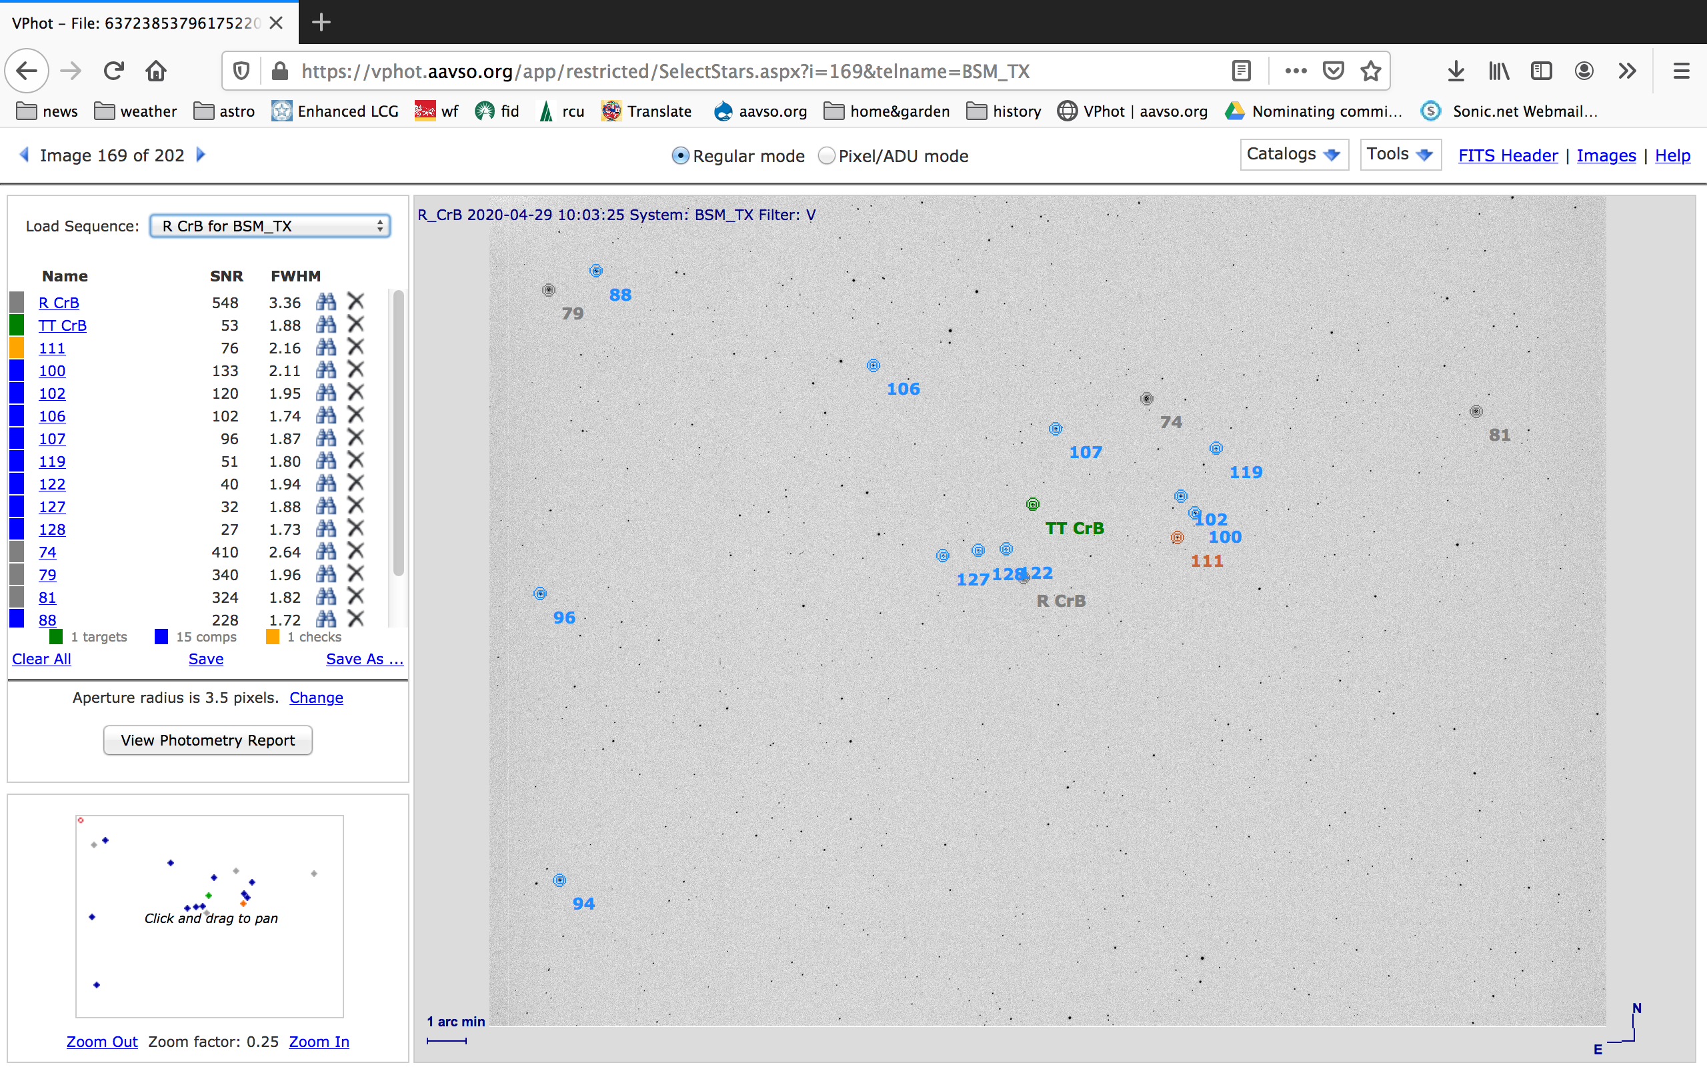The image size is (1707, 1067).
Task: Select Pixel/ADU mode radio button
Action: [826, 156]
